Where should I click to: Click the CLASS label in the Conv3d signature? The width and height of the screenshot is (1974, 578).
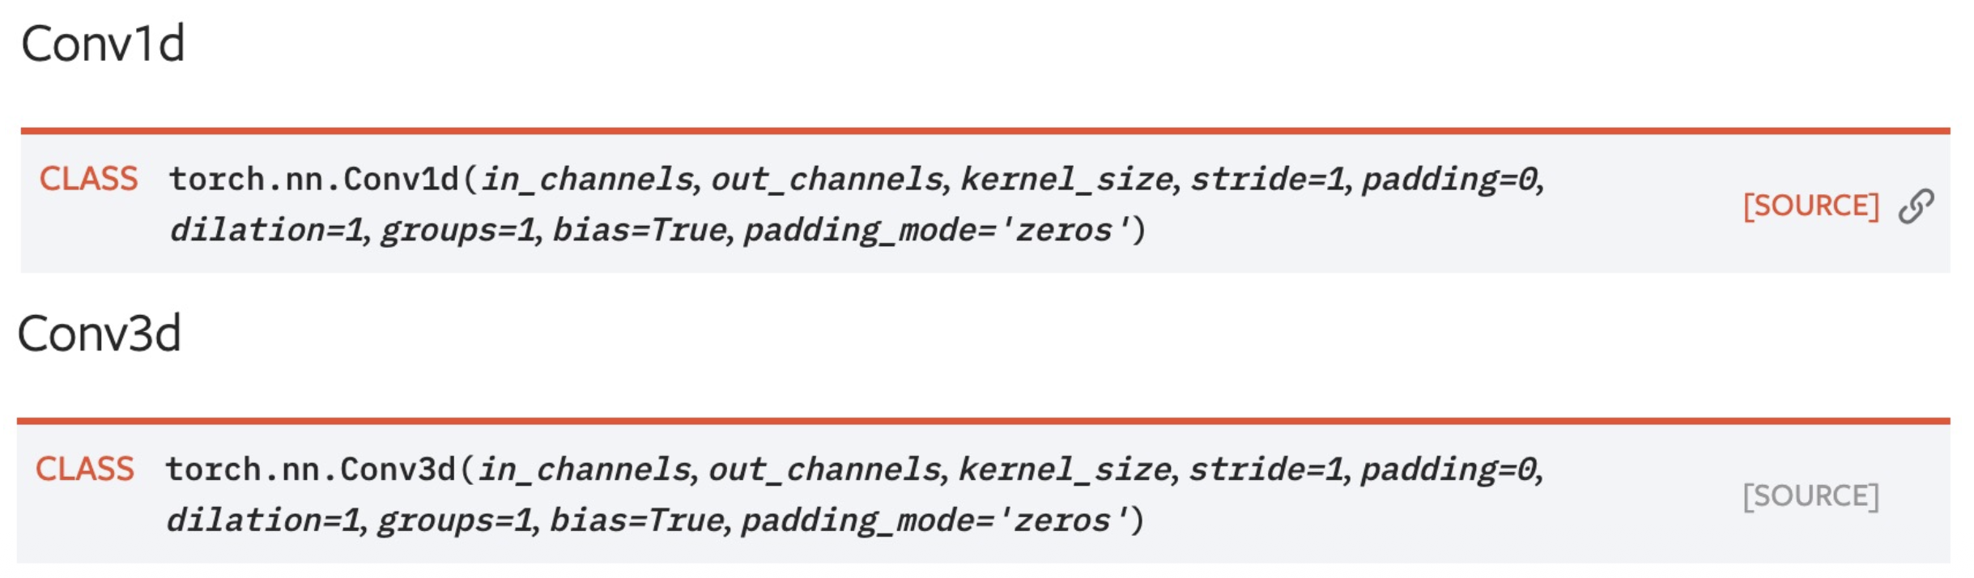coord(85,470)
